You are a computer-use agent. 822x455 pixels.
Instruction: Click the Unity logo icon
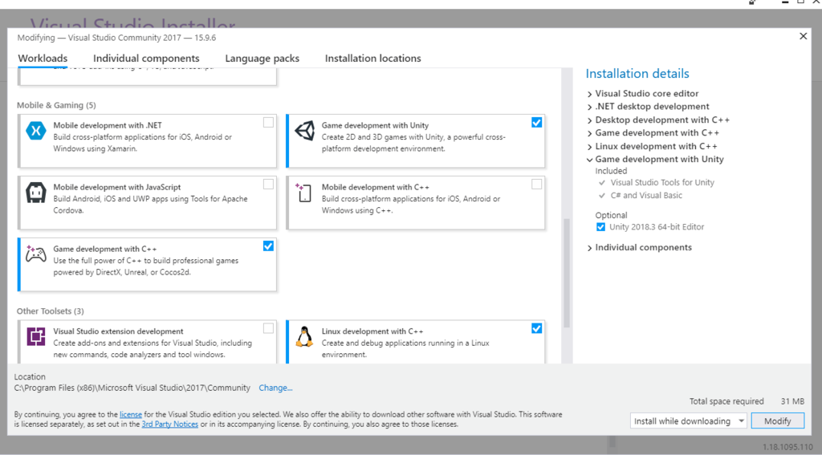(304, 131)
